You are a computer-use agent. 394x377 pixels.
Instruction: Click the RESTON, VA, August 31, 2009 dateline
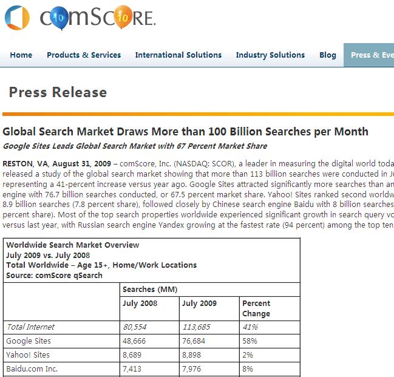point(57,164)
